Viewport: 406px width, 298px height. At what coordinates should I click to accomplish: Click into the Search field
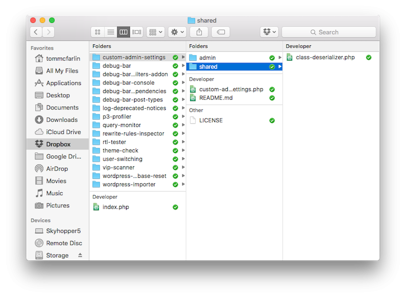click(329, 32)
